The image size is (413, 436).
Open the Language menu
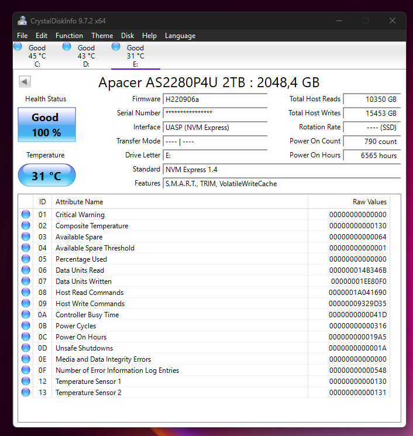(x=180, y=36)
